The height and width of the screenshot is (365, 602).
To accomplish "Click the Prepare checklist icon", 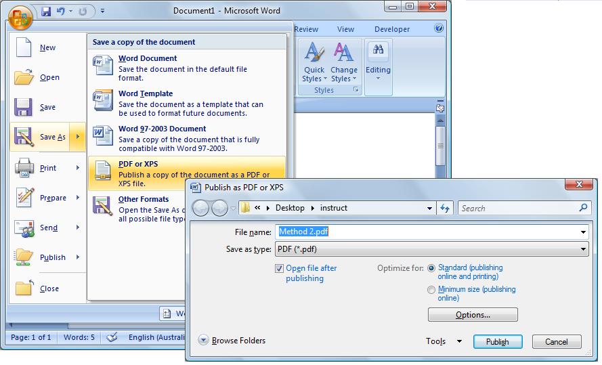I will [x=25, y=197].
